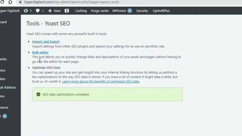Add New content from admin bar
The width and height of the screenshot is (242, 136).
point(54,11)
